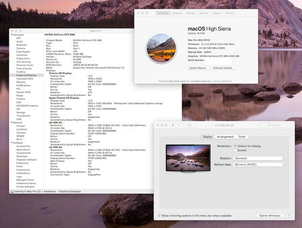The height and width of the screenshot is (228, 302).
Task: Select Power in the sidebar
Action: [x=20, y=95]
